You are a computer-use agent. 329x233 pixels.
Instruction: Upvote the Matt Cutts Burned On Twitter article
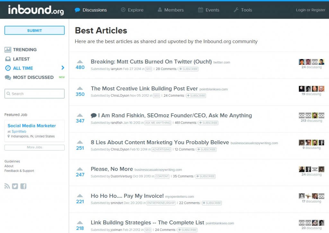pos(80,62)
